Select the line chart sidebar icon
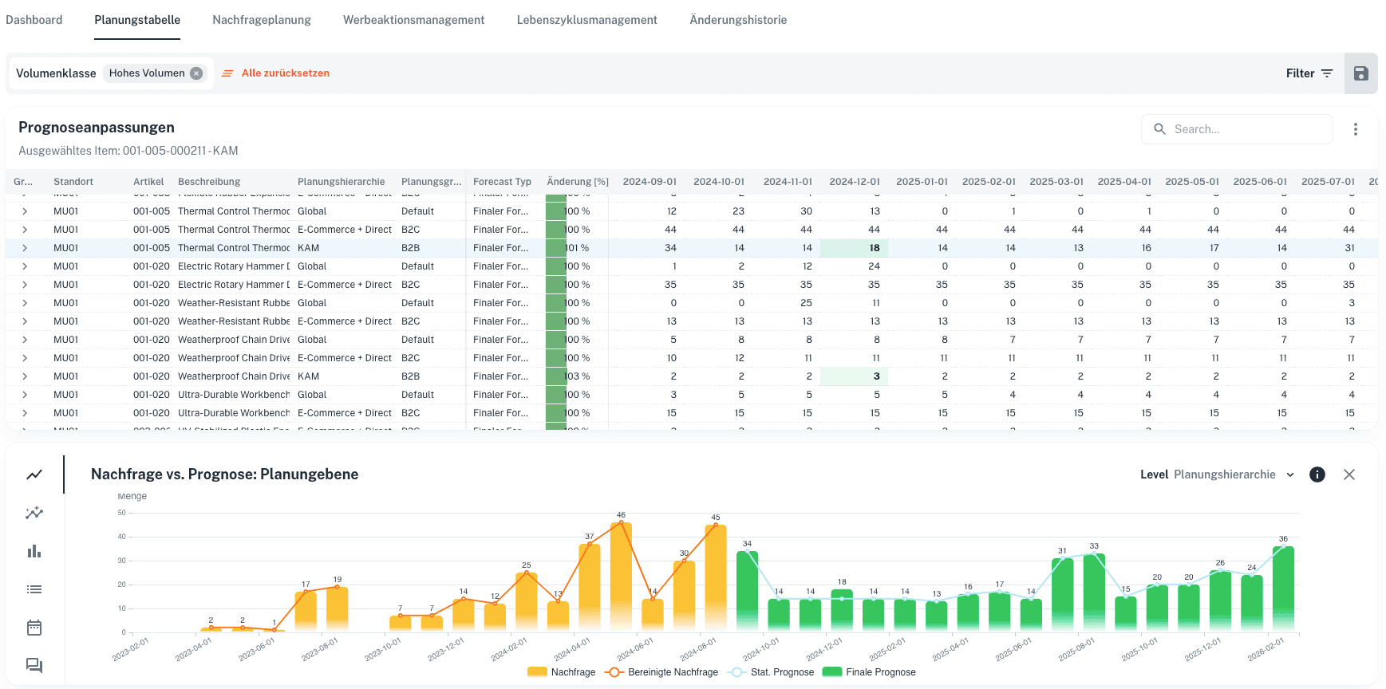1386x689 pixels. [x=34, y=474]
